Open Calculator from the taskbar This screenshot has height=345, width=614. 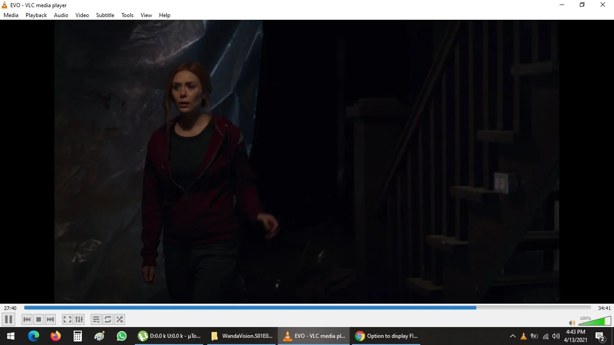tap(78, 336)
